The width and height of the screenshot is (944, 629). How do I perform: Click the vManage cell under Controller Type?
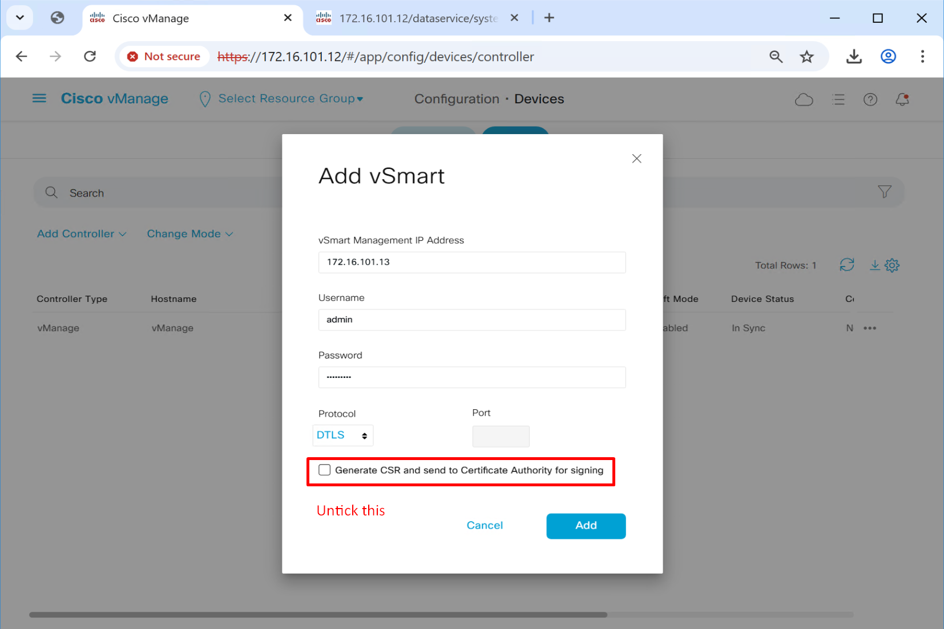click(x=58, y=328)
